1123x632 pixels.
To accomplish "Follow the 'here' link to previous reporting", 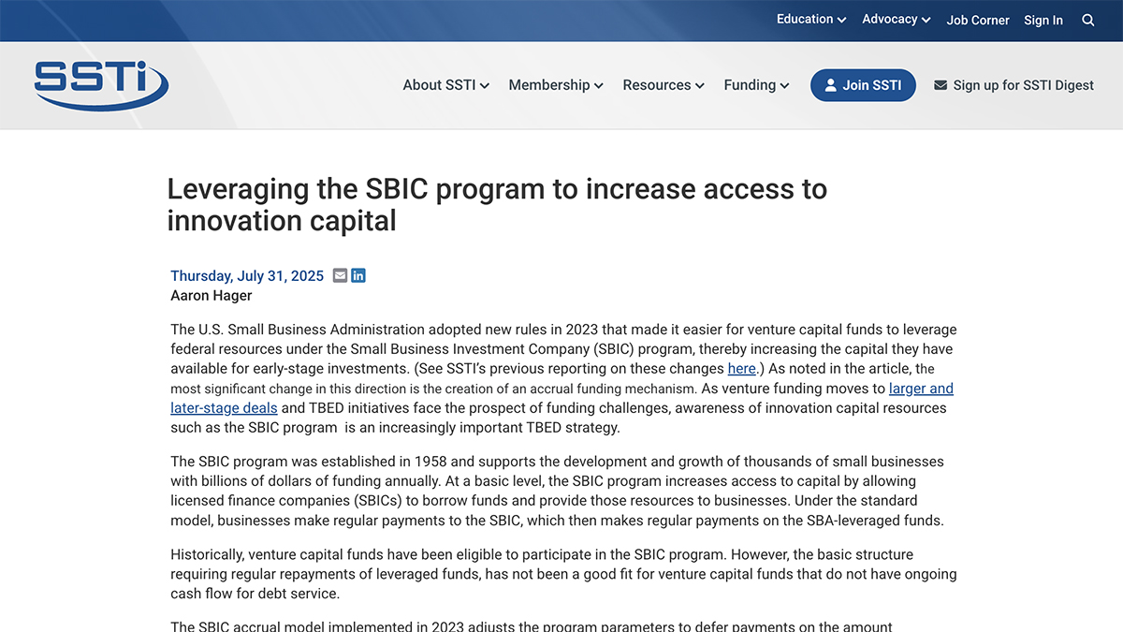I will click(741, 368).
